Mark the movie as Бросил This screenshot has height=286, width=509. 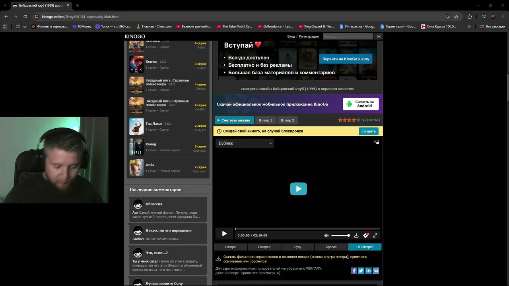(x=331, y=247)
